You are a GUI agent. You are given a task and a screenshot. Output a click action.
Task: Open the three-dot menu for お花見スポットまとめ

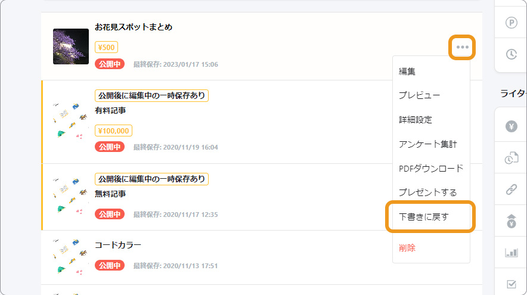pos(462,47)
